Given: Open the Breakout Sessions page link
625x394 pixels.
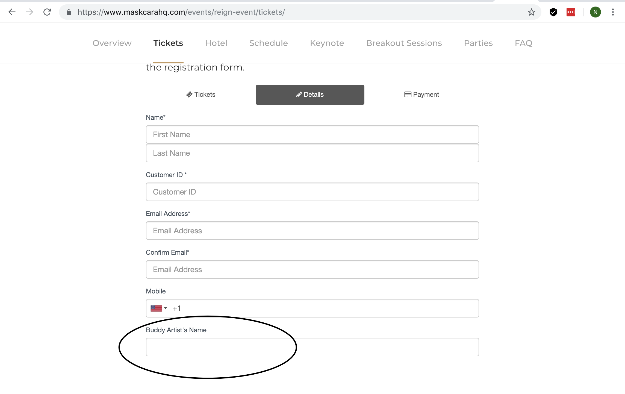Looking at the screenshot, I should tap(404, 43).
